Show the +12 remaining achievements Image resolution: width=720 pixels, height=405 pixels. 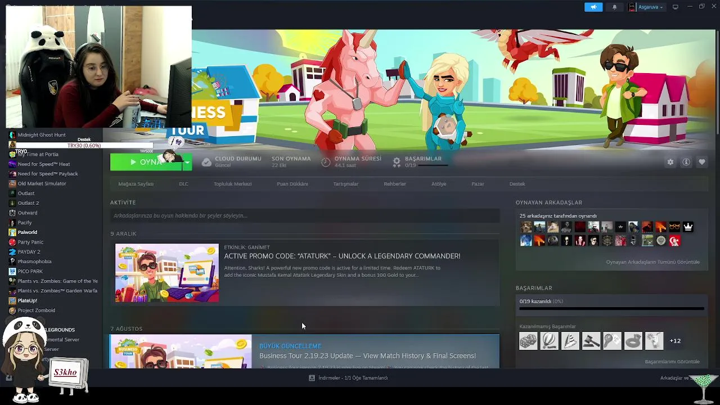[675, 341]
